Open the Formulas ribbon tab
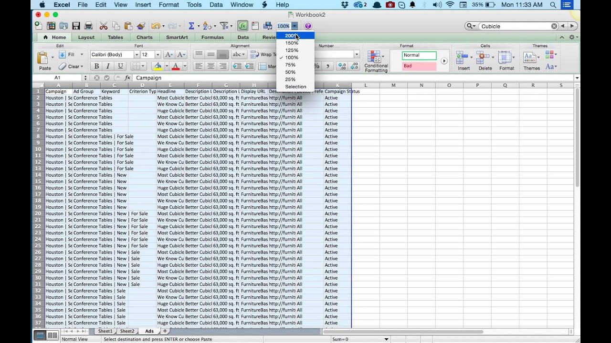The width and height of the screenshot is (611, 343). (x=212, y=37)
